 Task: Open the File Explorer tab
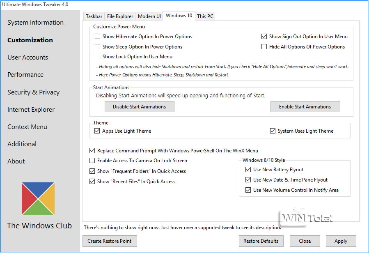pos(120,16)
